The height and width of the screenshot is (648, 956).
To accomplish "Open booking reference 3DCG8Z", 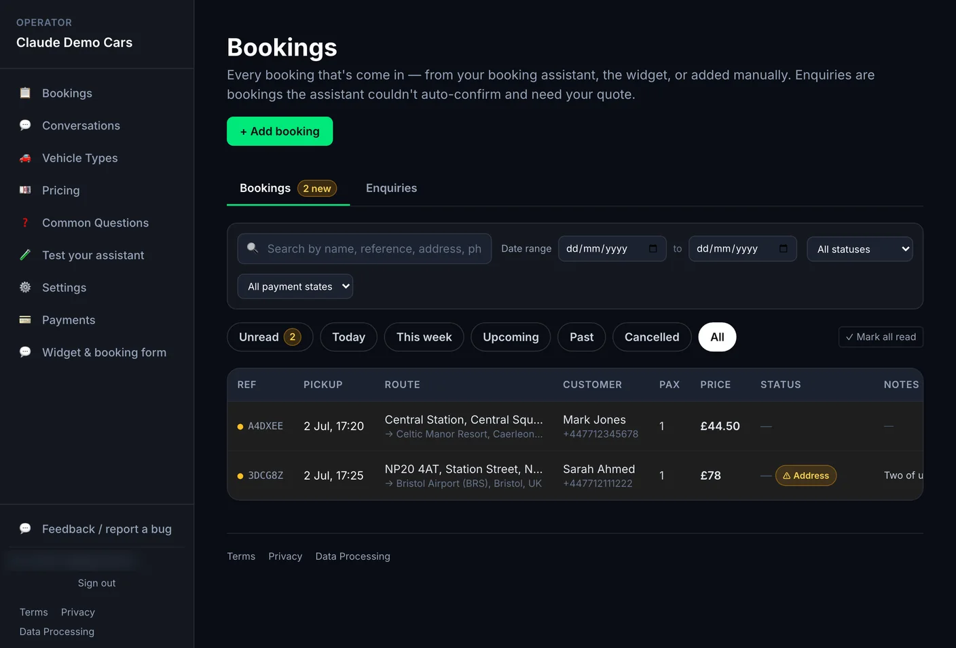I will click(x=265, y=476).
